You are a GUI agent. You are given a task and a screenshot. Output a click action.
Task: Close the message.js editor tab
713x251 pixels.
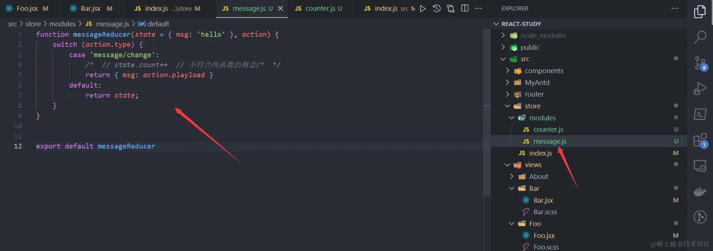281,8
